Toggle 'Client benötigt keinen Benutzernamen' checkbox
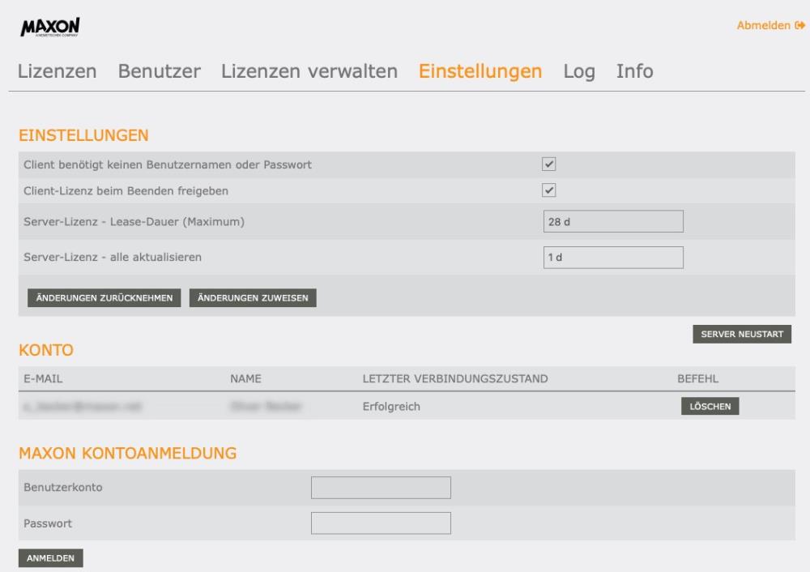 pos(548,164)
